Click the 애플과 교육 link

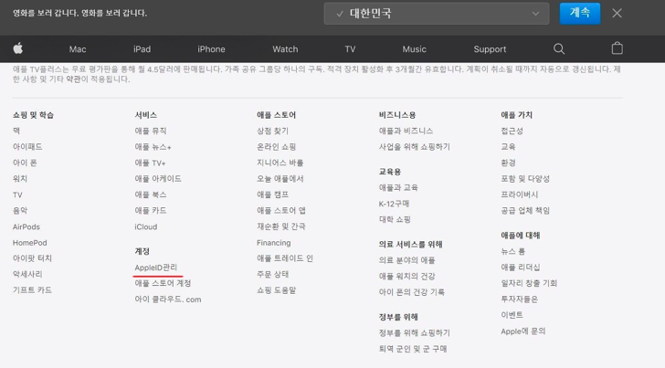click(398, 187)
